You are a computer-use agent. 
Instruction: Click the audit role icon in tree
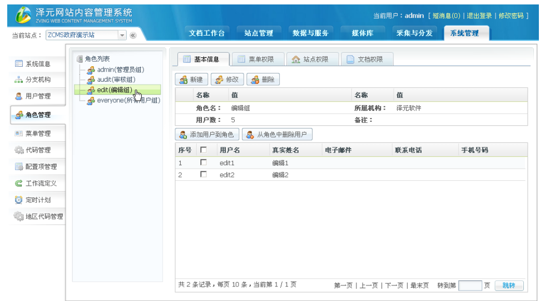coord(91,80)
